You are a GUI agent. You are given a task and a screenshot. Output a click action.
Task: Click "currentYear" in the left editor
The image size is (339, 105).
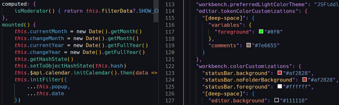coord(47,45)
